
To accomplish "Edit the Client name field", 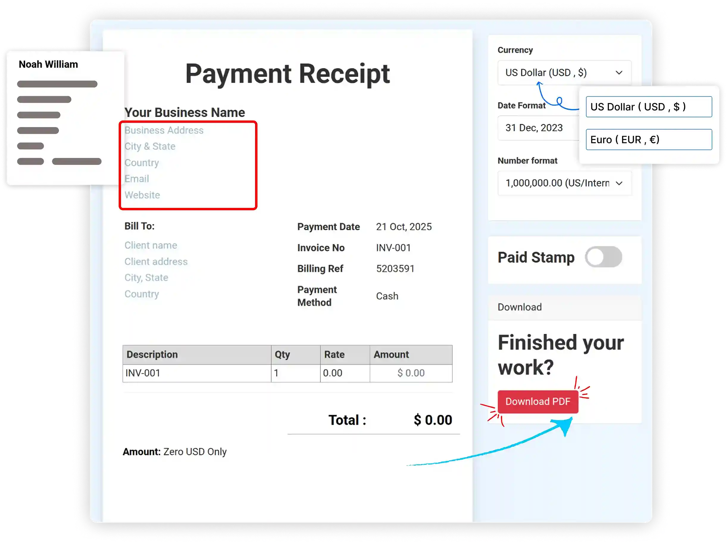I will pos(151,245).
